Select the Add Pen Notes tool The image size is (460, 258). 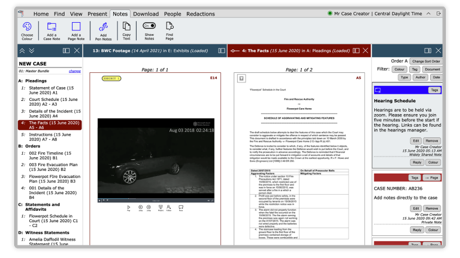pyautogui.click(x=103, y=26)
